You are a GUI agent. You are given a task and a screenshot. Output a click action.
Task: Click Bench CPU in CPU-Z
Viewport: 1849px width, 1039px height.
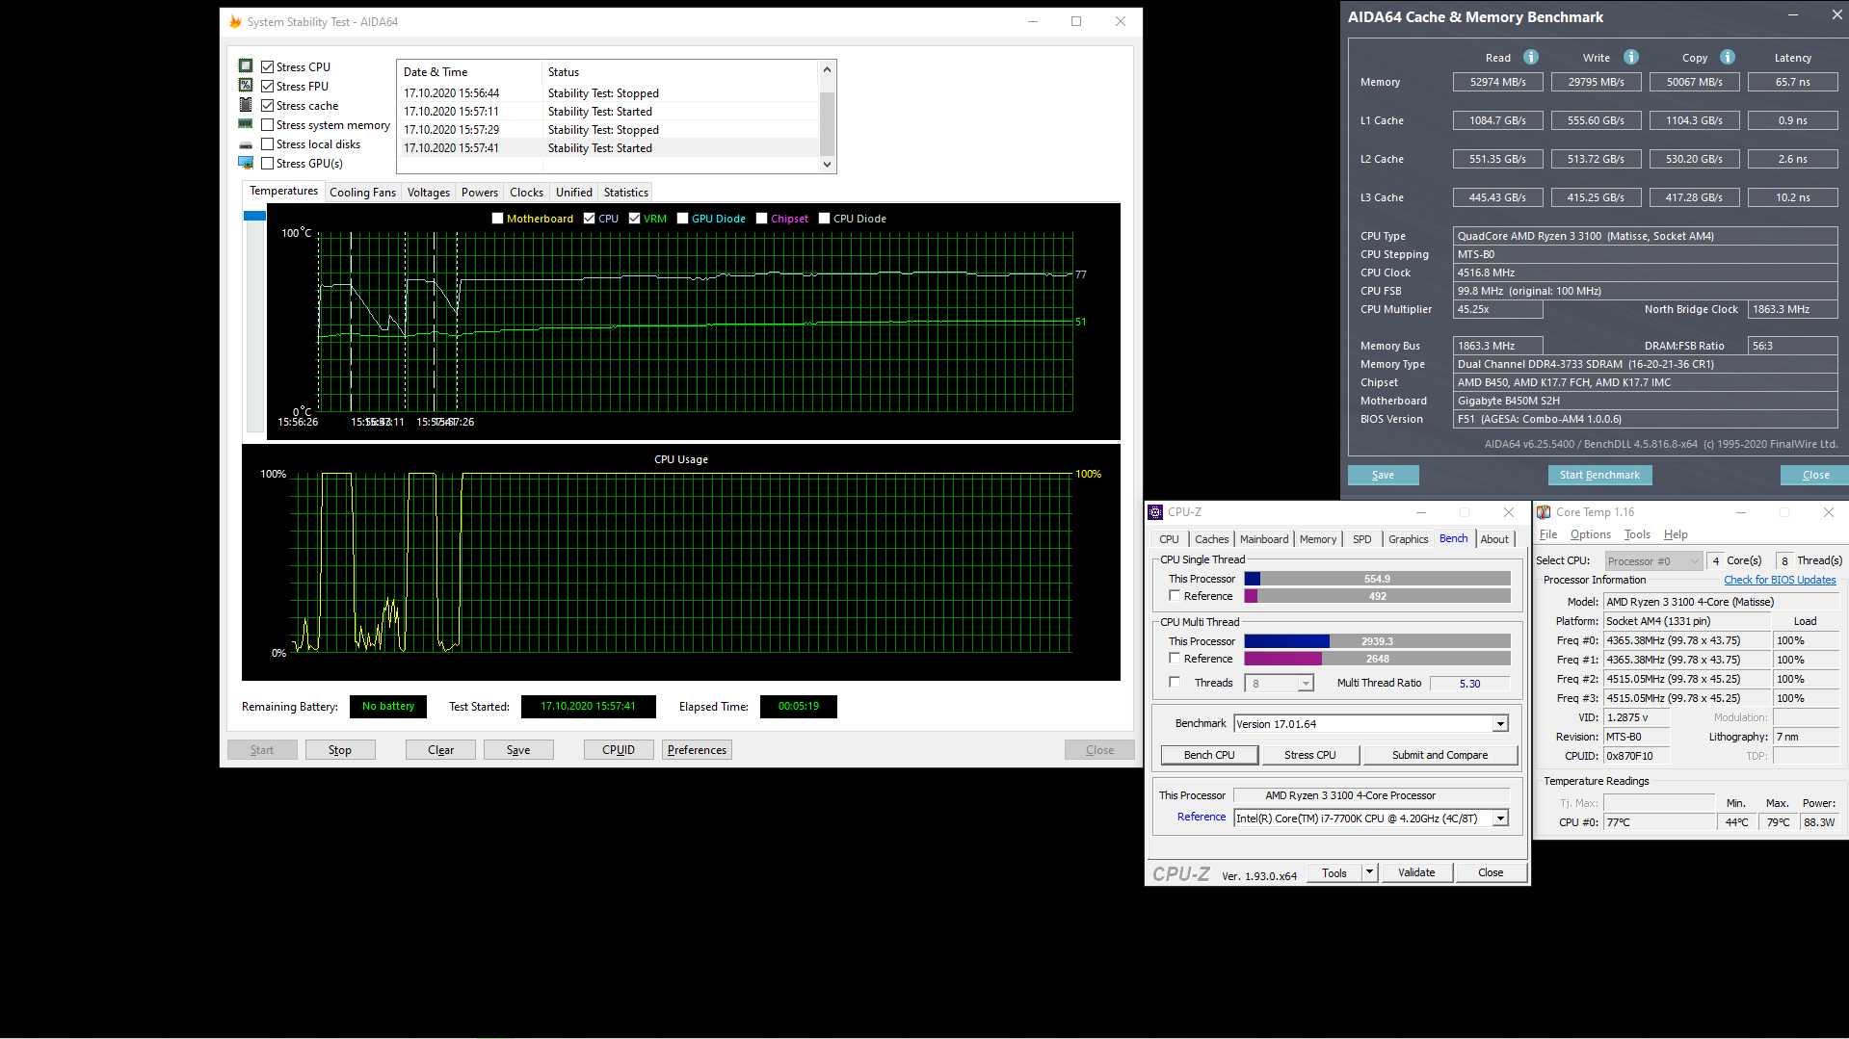(x=1209, y=755)
